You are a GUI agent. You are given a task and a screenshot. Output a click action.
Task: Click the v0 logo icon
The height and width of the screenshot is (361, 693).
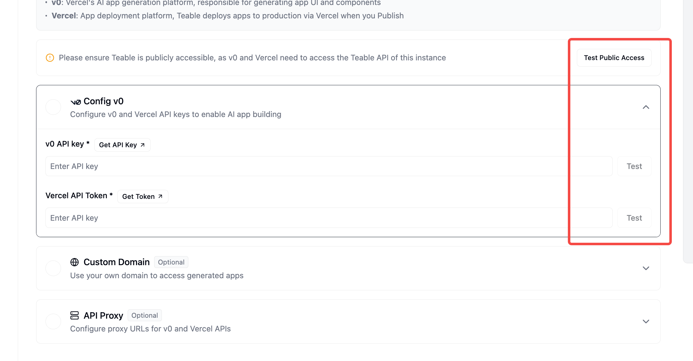click(76, 102)
